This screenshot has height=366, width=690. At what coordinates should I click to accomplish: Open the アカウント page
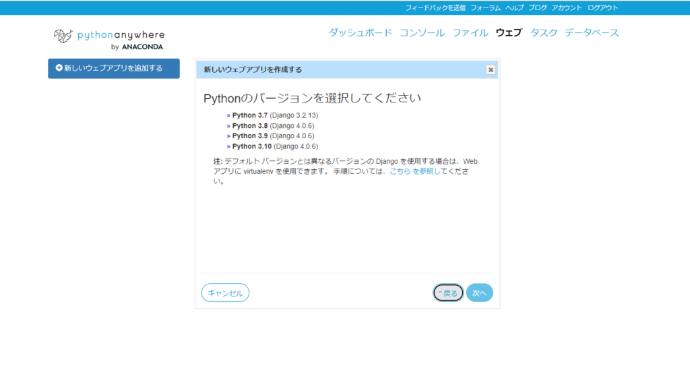[567, 8]
